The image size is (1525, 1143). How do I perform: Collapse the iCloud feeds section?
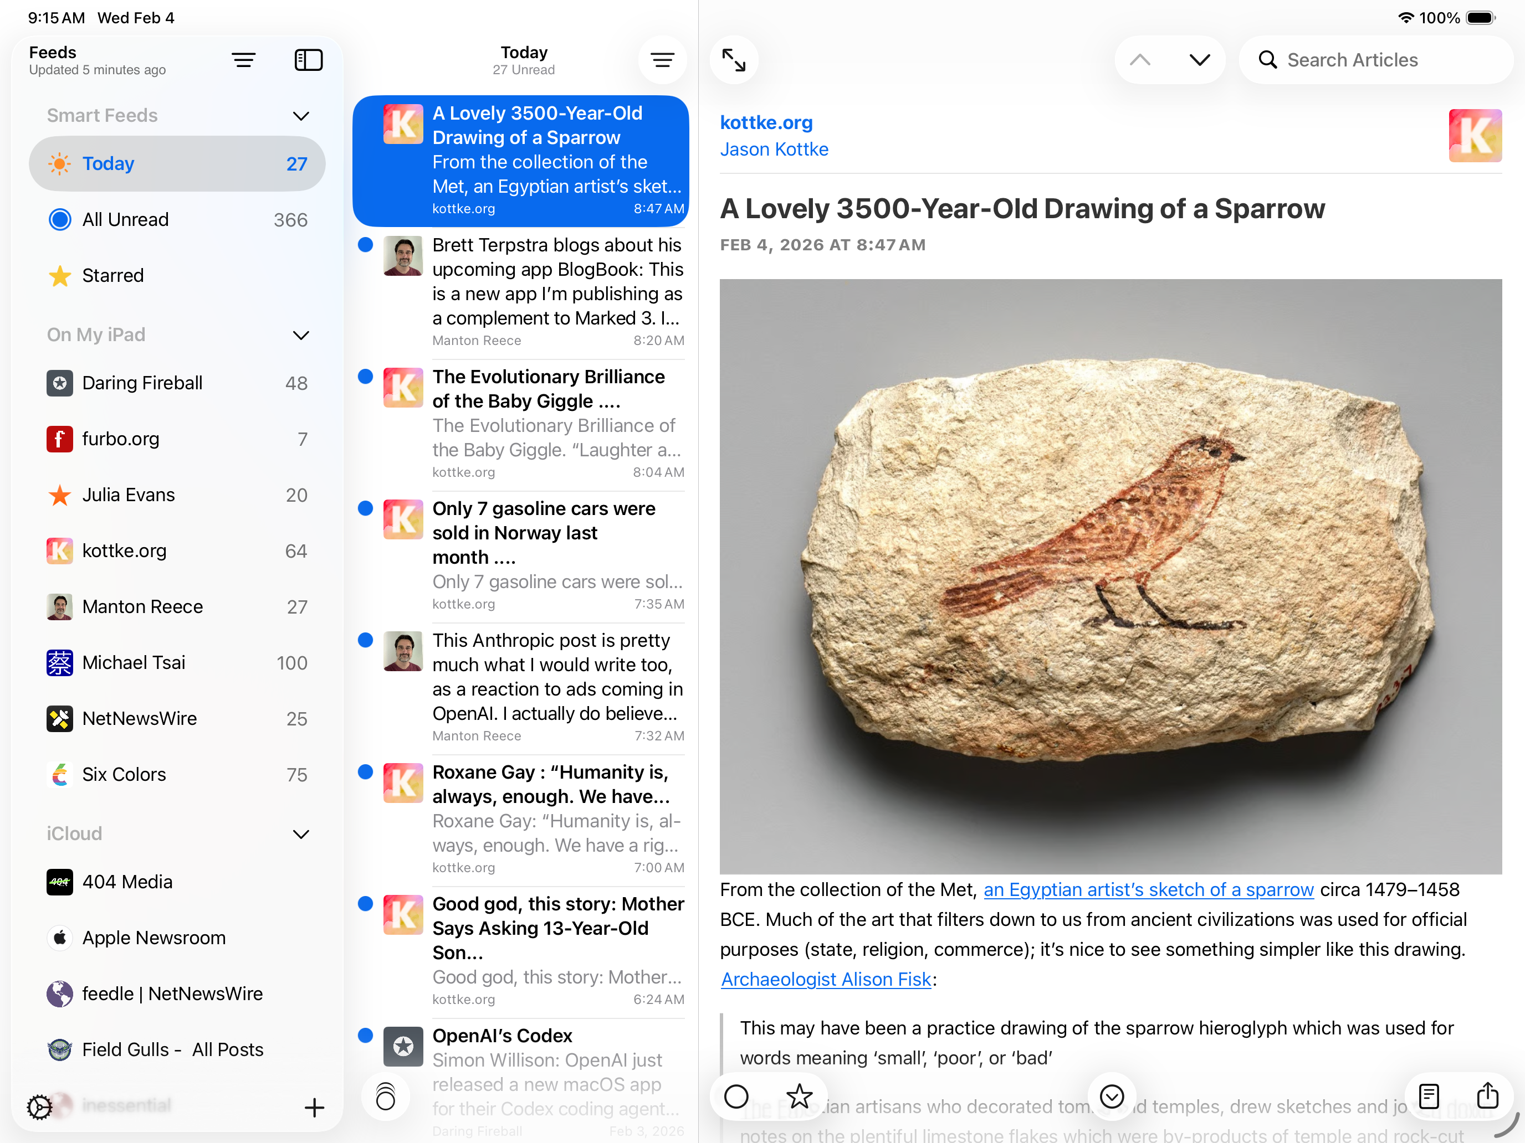click(300, 833)
